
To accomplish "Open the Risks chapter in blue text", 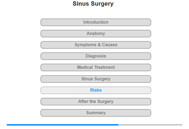I will click(96, 90).
